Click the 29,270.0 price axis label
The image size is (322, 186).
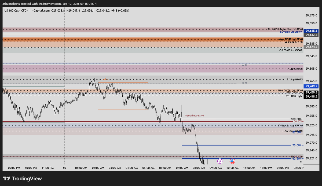tap(311, 143)
